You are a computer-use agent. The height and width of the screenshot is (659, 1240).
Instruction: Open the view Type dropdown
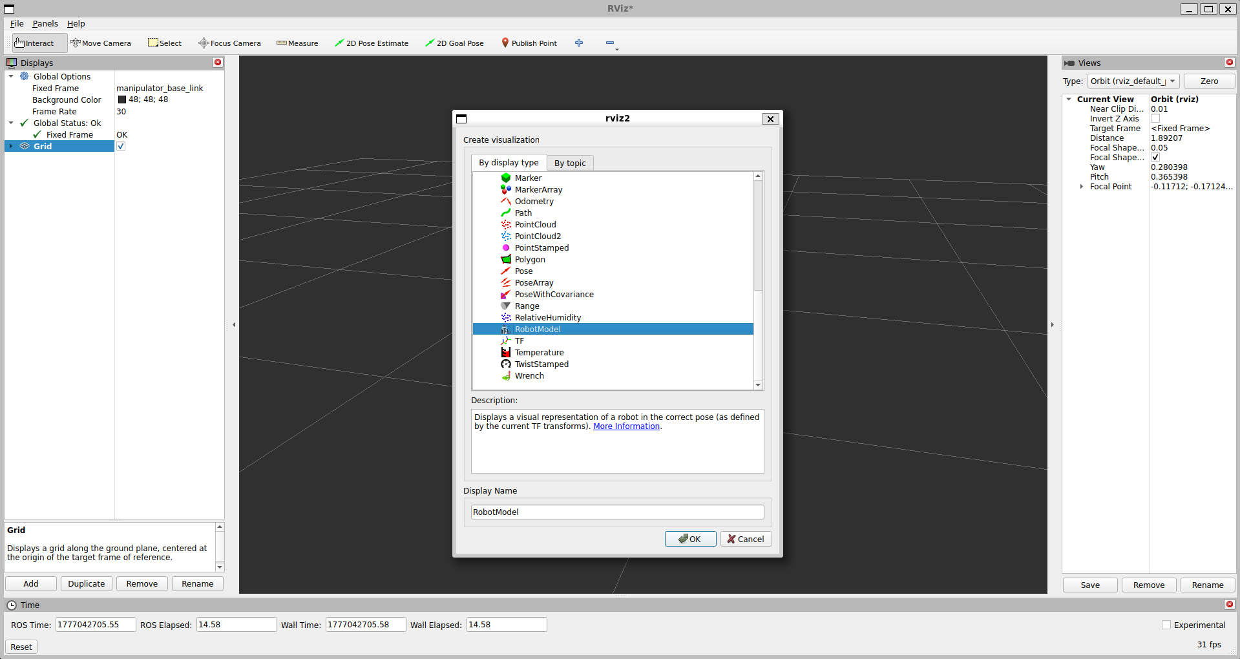(1133, 81)
